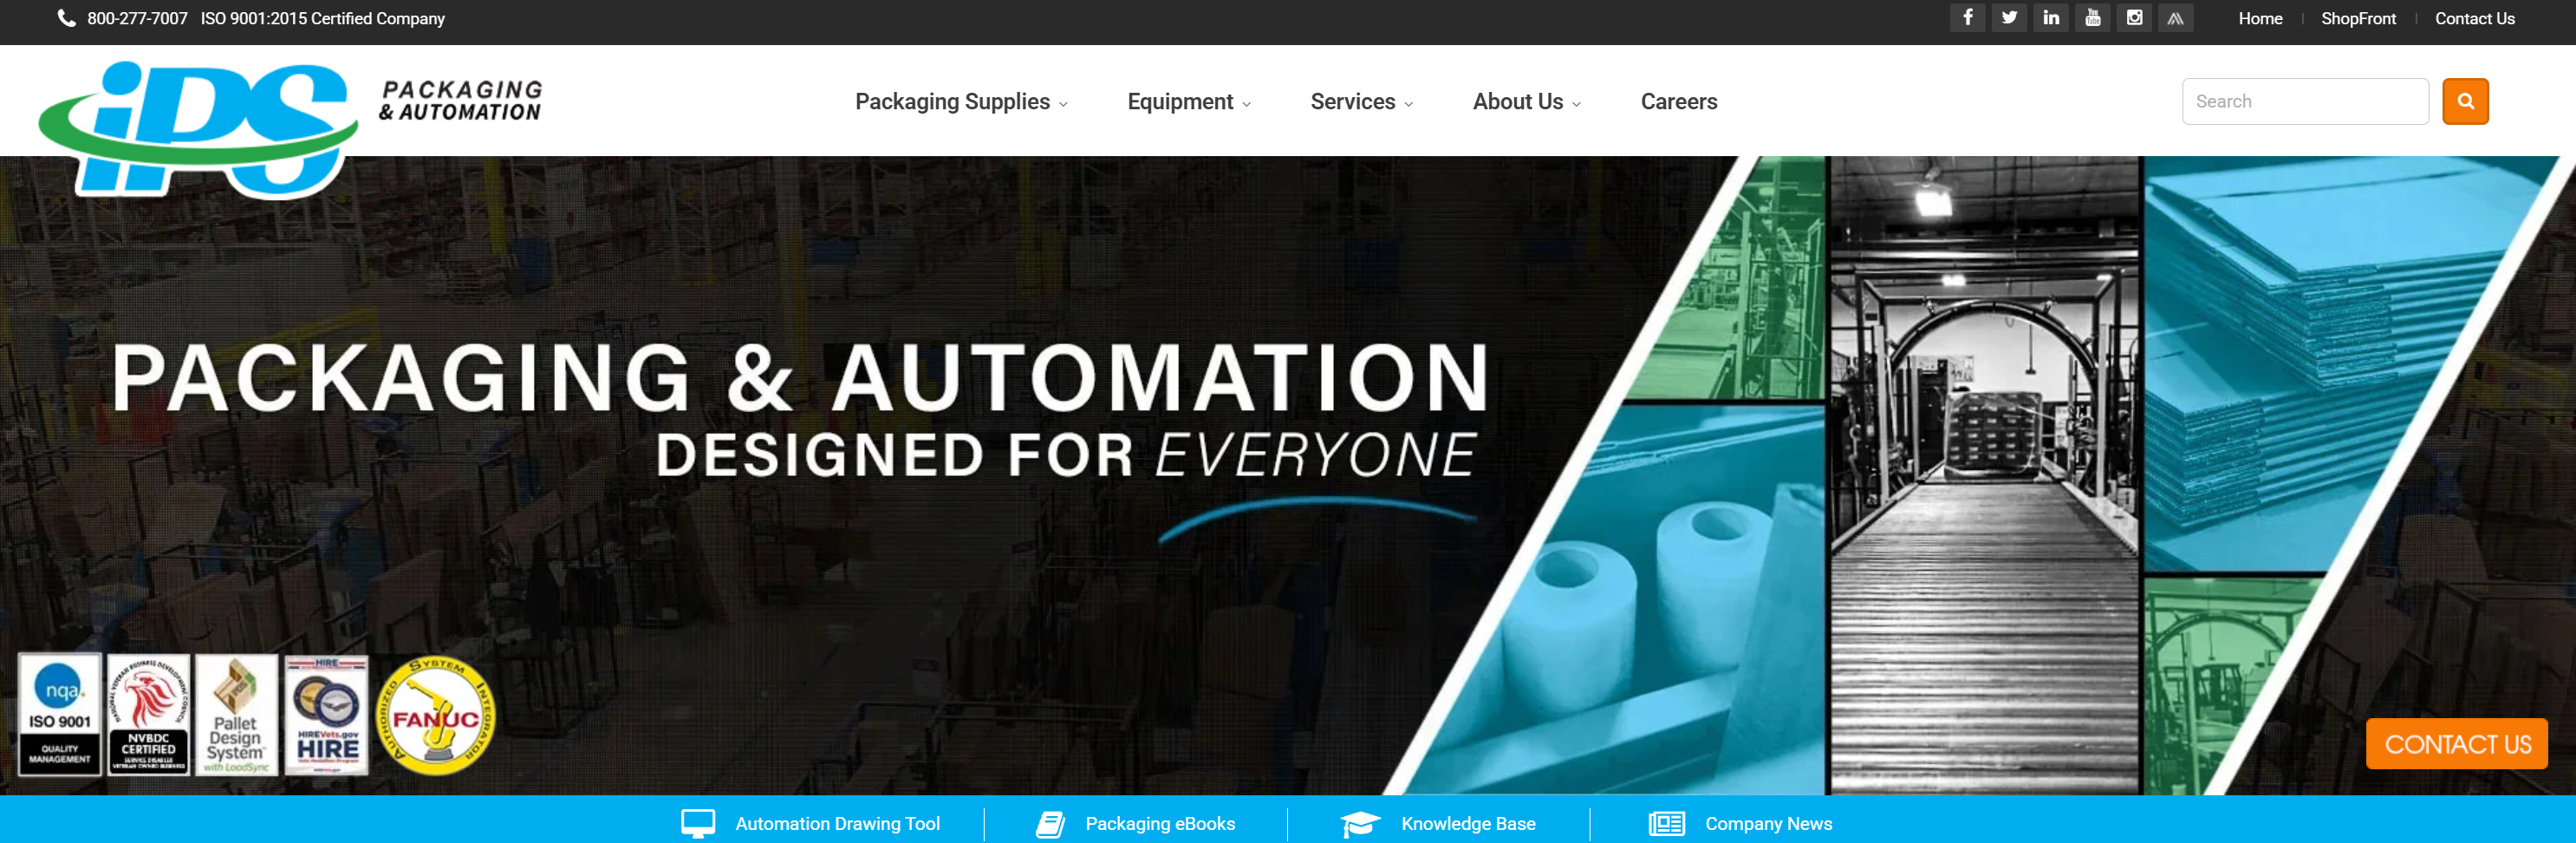
Task: Open the Instagram social icon
Action: point(2134,18)
